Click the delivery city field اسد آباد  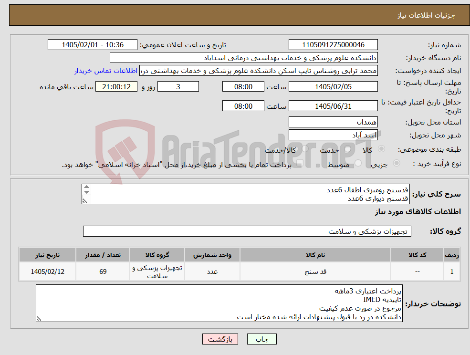tap(333, 135)
